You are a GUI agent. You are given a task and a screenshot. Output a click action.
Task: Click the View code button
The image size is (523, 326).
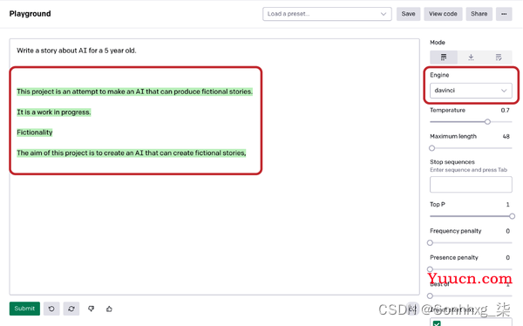tap(443, 14)
